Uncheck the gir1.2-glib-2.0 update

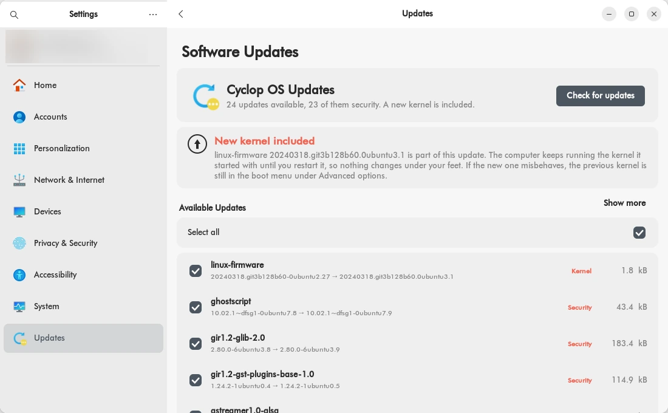point(196,344)
